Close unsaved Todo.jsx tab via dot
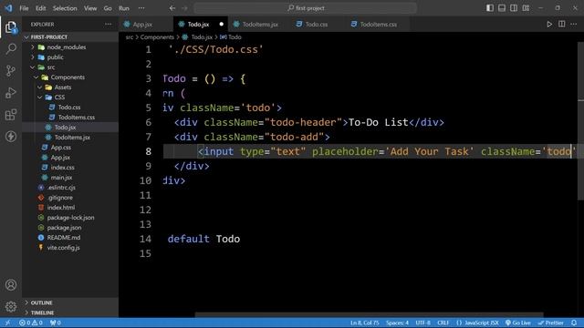This screenshot has height=328, width=584. coord(221,25)
